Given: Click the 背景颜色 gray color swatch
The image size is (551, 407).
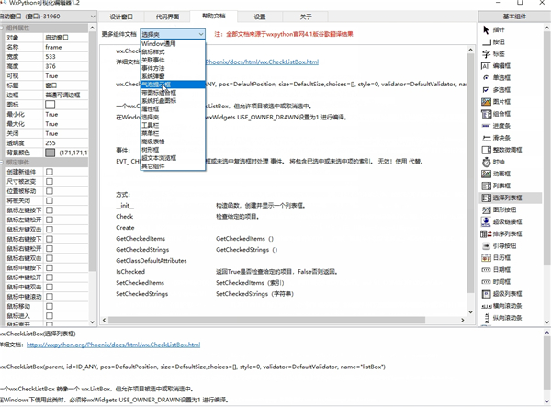Looking at the screenshot, I should click(x=51, y=153).
